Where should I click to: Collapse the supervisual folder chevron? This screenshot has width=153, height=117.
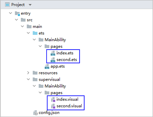click(28, 79)
